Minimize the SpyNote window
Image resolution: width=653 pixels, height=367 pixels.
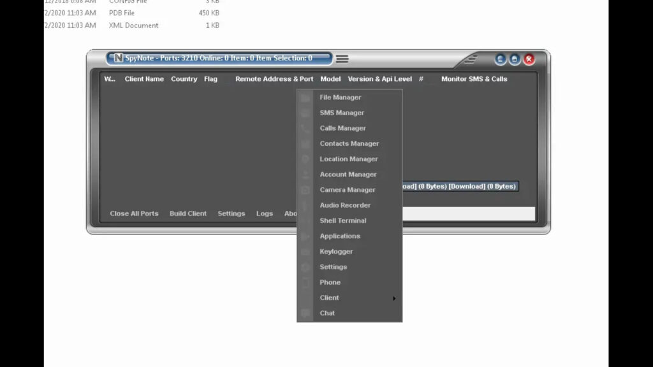pyautogui.click(x=500, y=59)
